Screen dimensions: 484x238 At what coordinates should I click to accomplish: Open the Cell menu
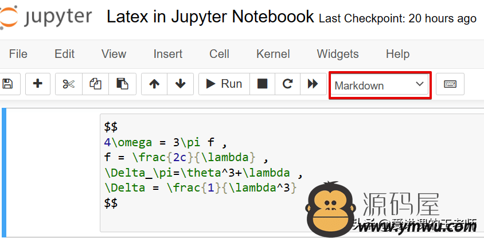(x=219, y=54)
